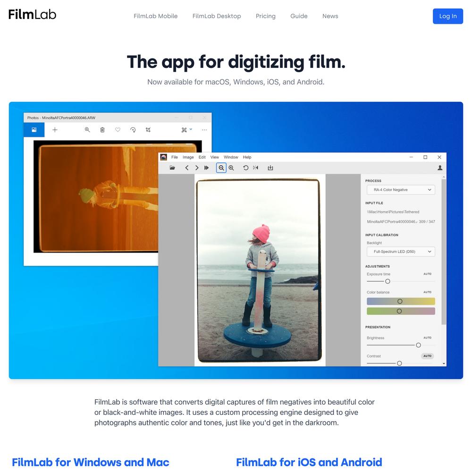Click the converted beach photo preview
Screen dimensions: 472x472
[260, 270]
